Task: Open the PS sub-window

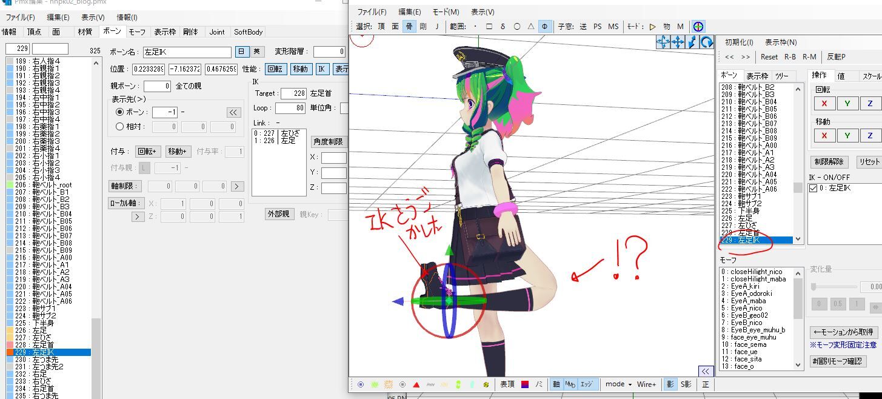Action: tap(597, 27)
